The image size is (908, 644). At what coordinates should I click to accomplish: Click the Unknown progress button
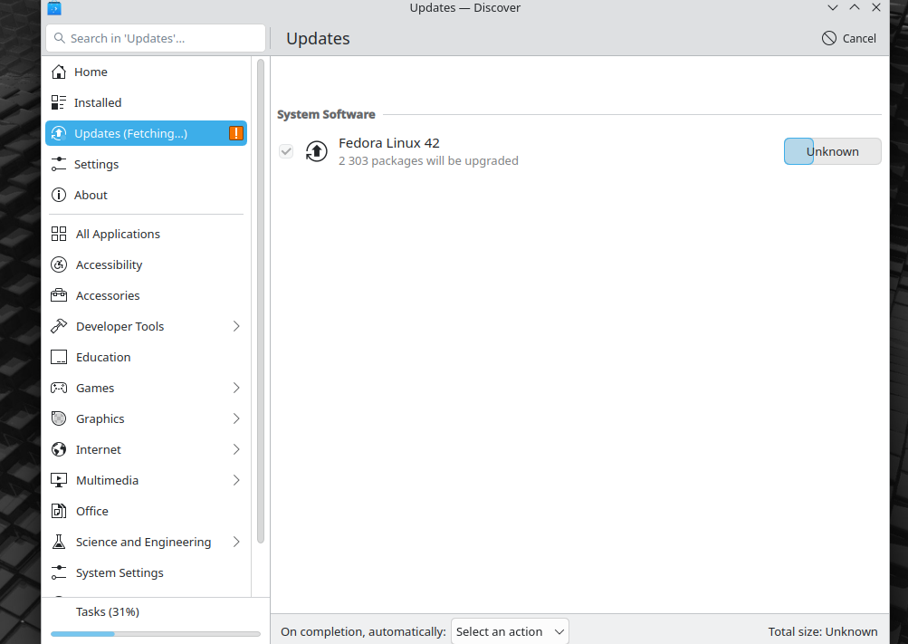pyautogui.click(x=832, y=151)
